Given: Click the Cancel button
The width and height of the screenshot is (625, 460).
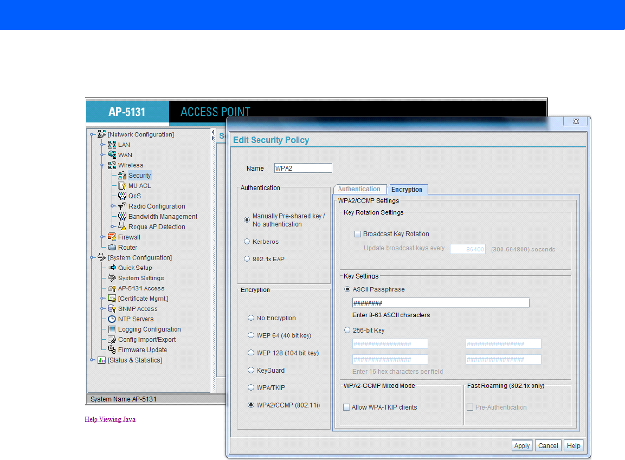Looking at the screenshot, I should (548, 446).
